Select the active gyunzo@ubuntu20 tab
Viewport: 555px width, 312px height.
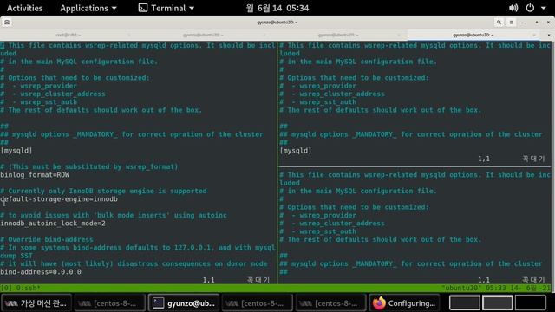[473, 35]
